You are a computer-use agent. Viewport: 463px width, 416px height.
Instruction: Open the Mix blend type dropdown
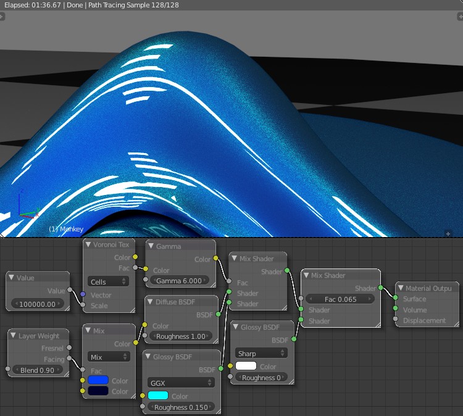tap(109, 357)
